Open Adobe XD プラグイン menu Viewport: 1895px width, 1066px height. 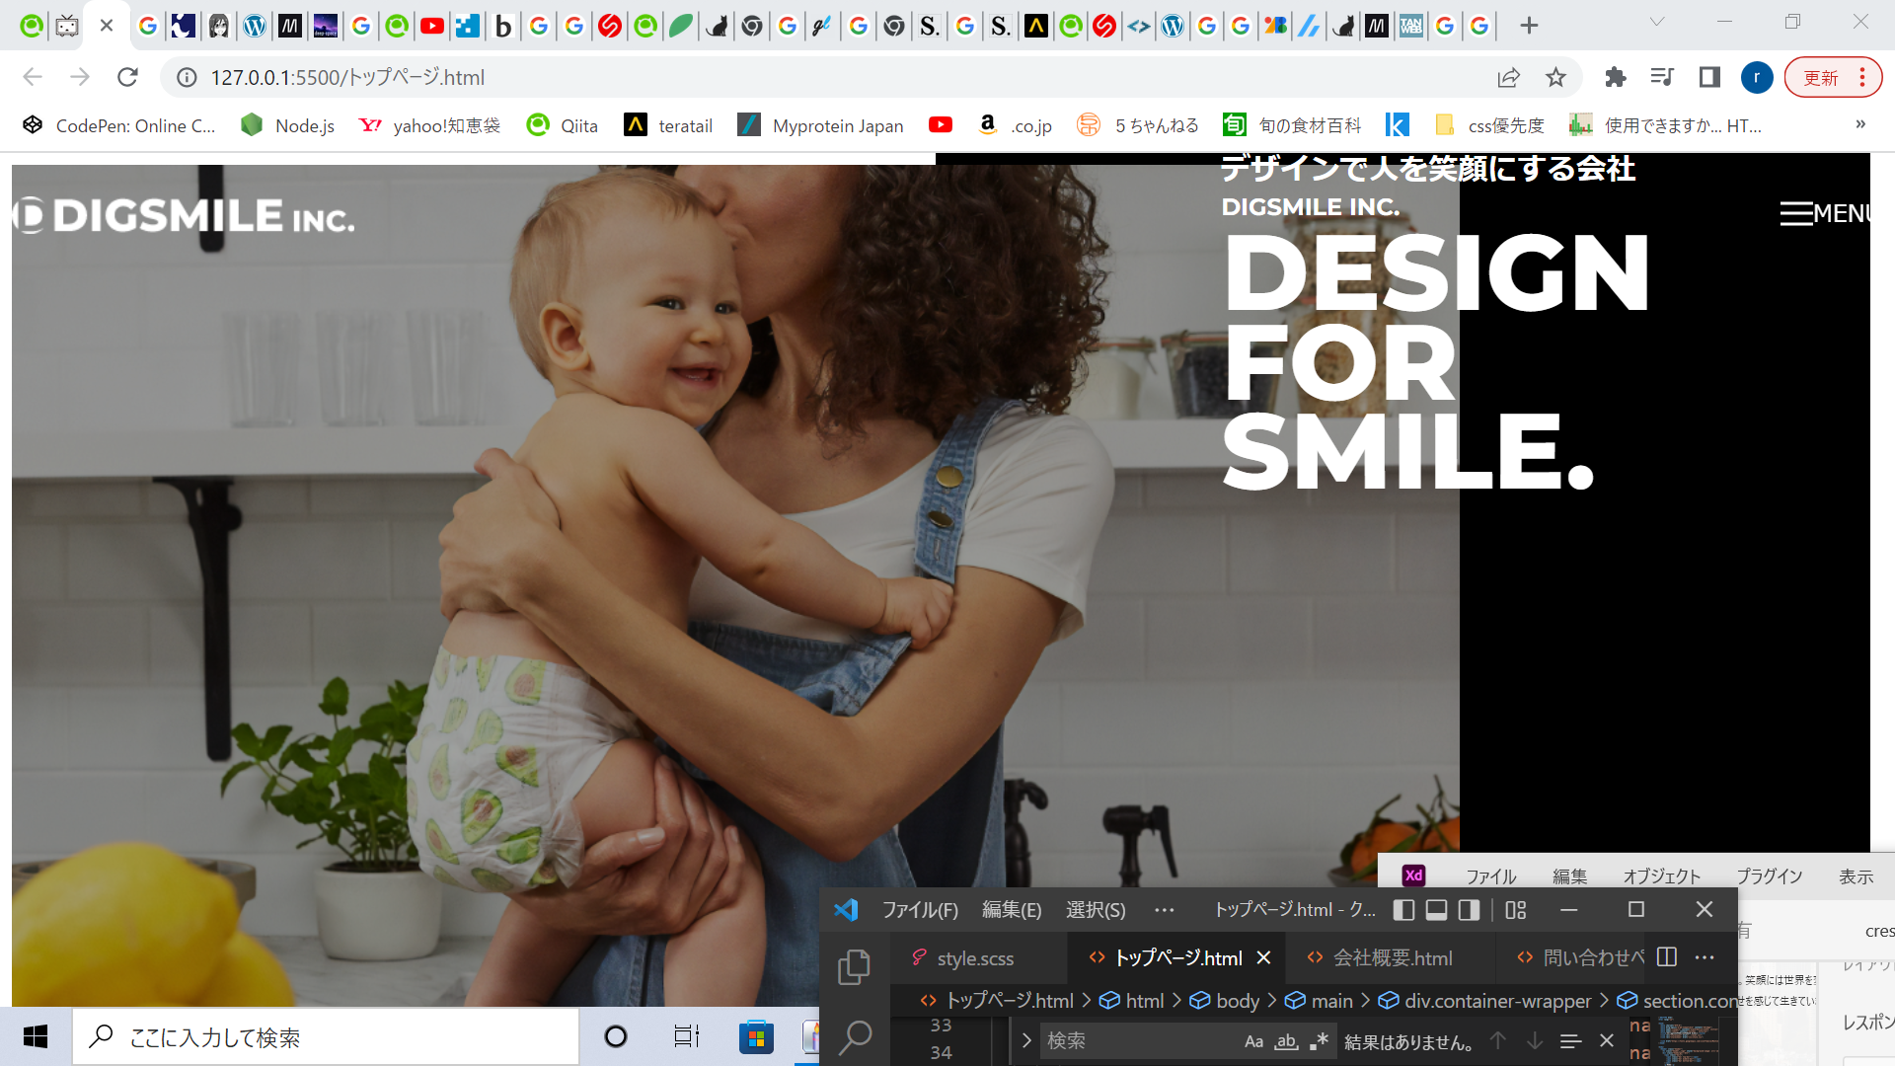point(1770,876)
